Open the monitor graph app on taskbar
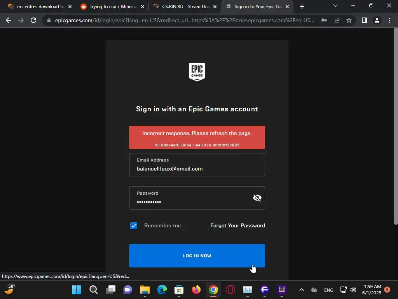 (248, 290)
